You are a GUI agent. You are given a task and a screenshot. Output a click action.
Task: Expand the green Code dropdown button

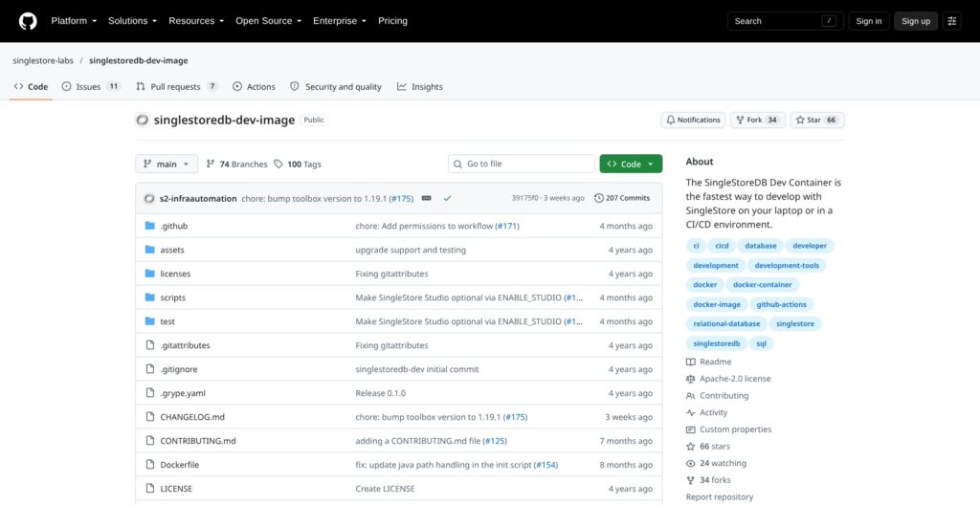click(631, 164)
